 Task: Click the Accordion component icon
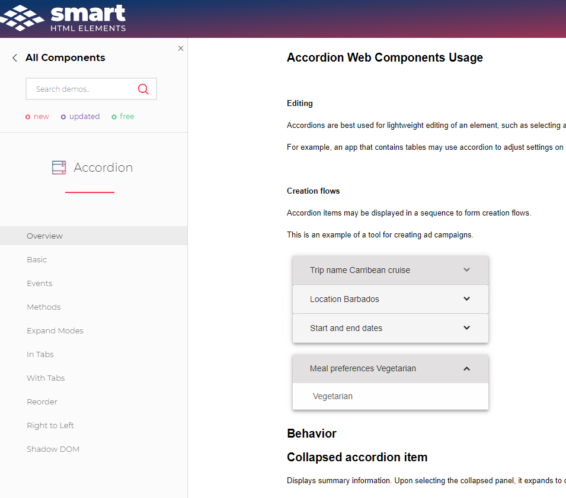tap(59, 168)
